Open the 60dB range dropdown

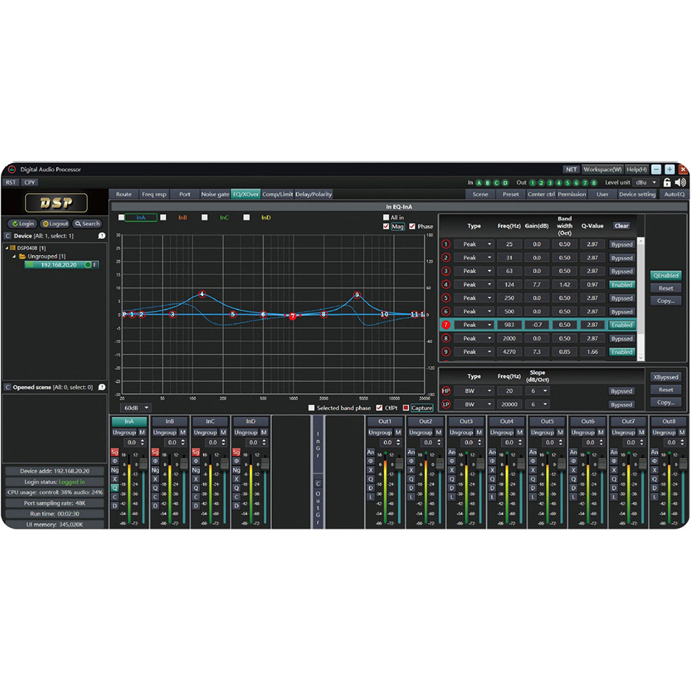[x=136, y=408]
